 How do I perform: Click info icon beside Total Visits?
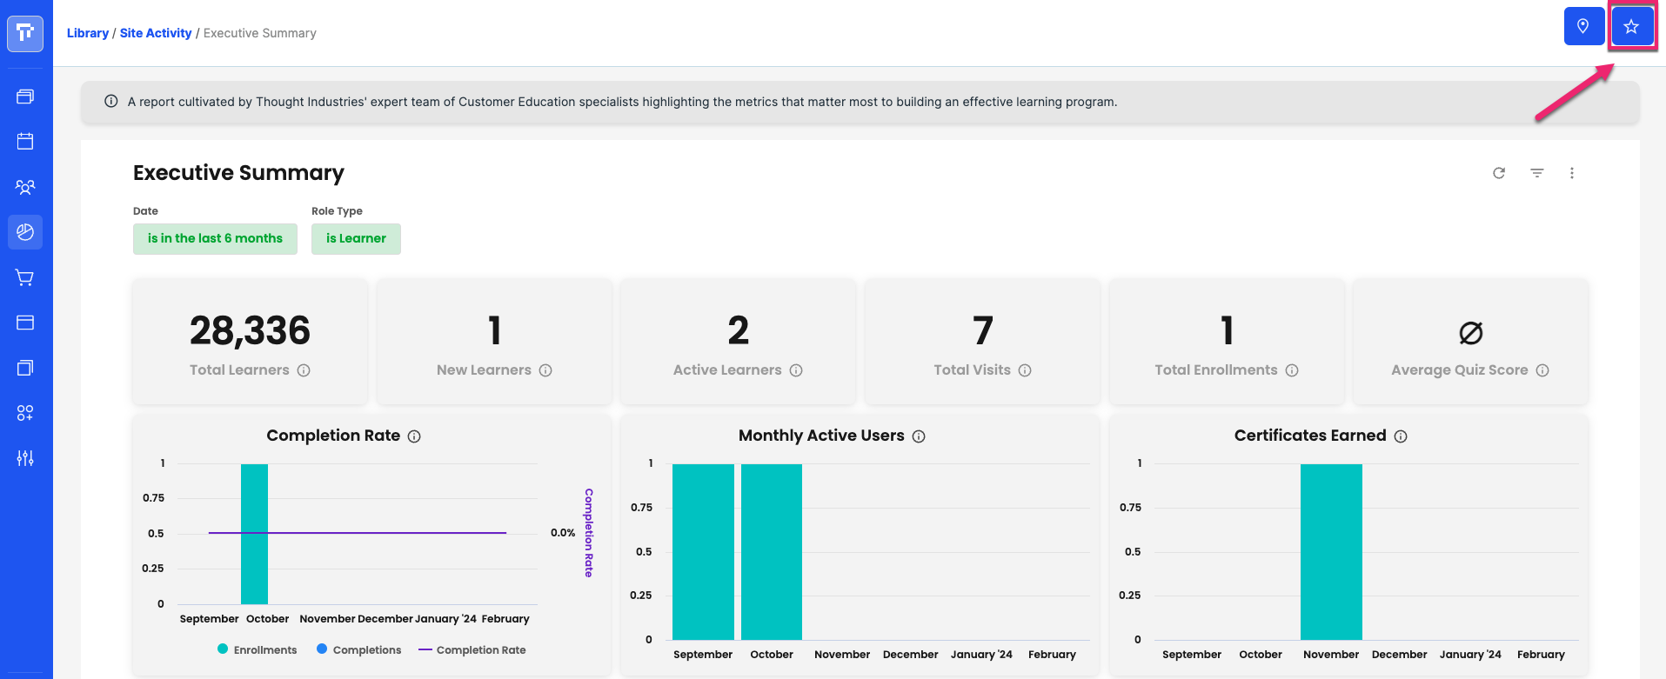coord(1025,370)
